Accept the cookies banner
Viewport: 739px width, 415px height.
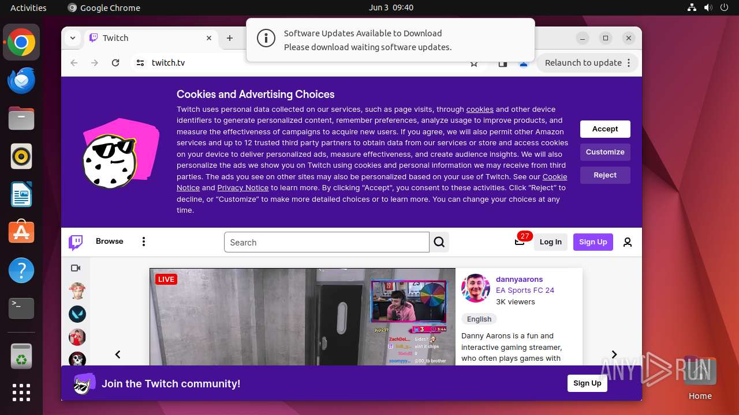[x=605, y=129]
